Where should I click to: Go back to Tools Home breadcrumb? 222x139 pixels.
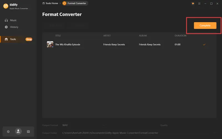(52, 3)
